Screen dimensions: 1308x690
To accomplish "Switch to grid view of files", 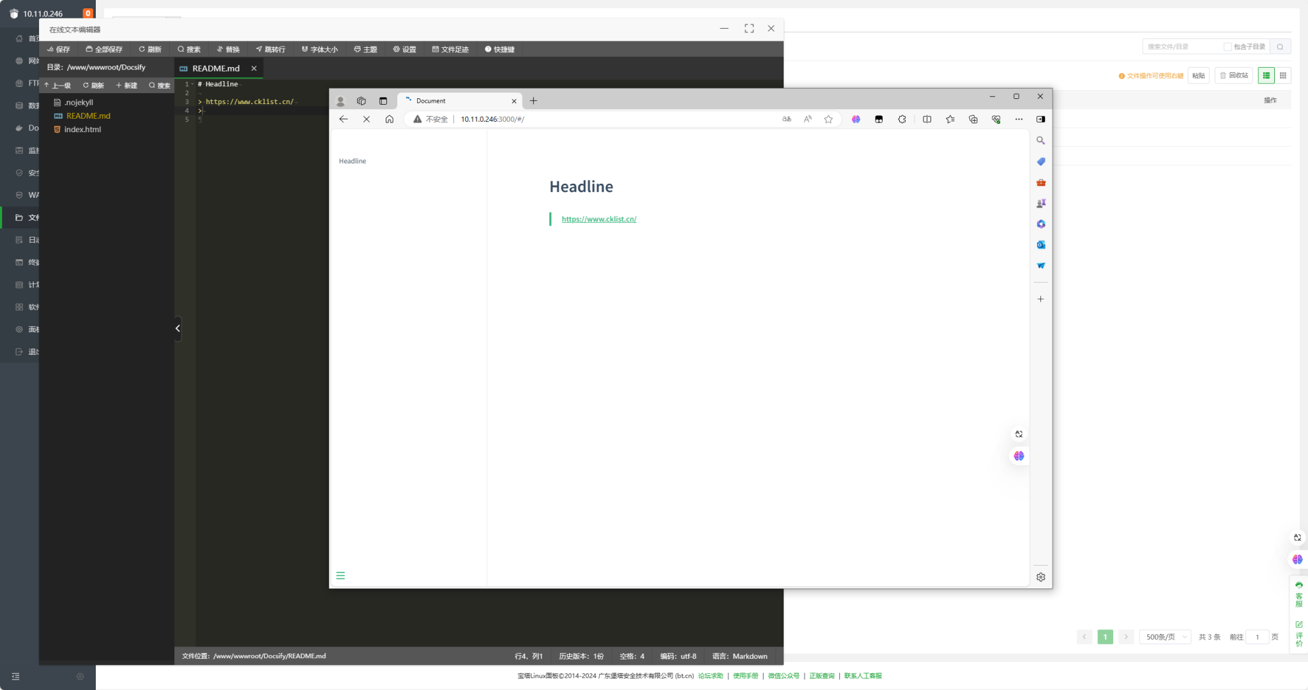I will 1282,75.
